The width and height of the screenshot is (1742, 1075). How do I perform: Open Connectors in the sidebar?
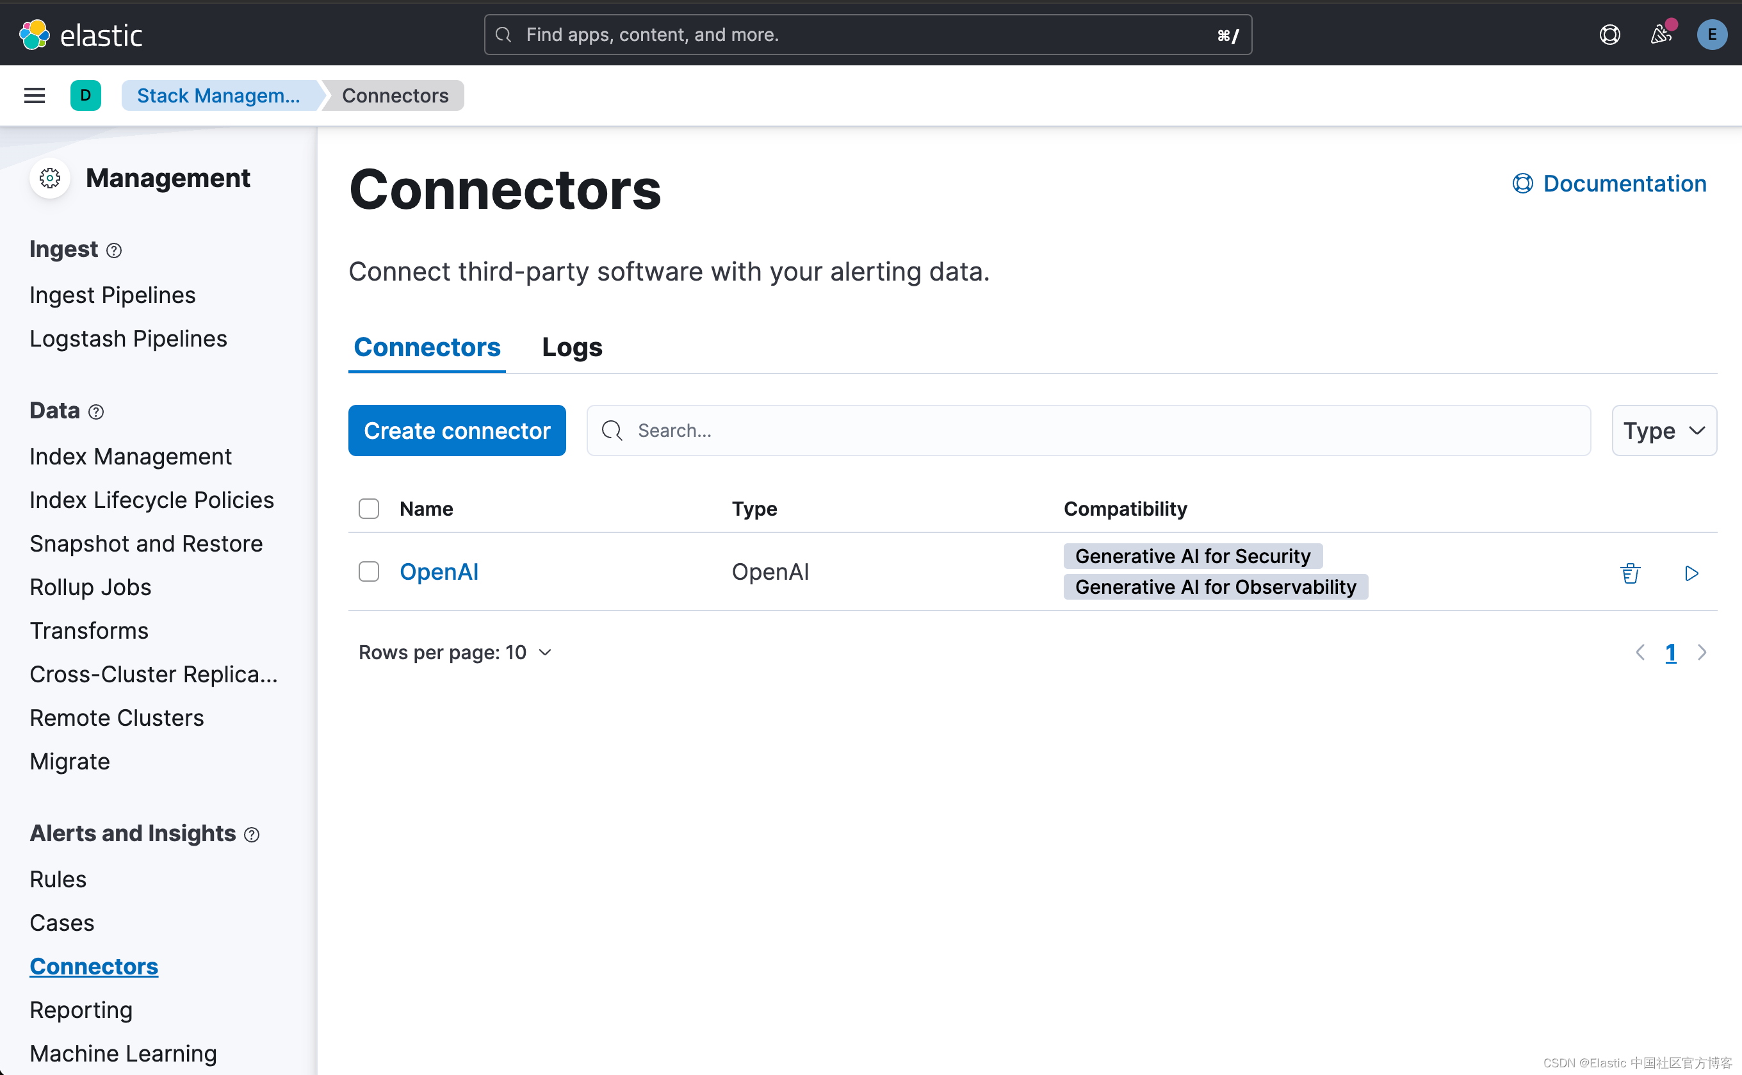94,967
